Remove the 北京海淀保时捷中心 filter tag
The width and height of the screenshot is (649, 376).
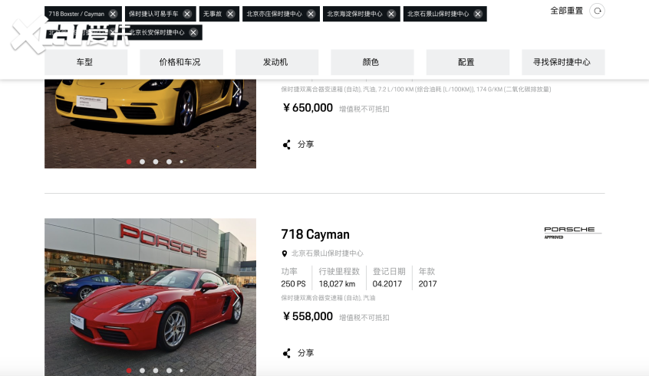(391, 14)
